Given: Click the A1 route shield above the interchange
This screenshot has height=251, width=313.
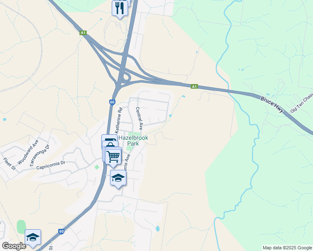Looking at the screenshot, I should click(x=83, y=33).
